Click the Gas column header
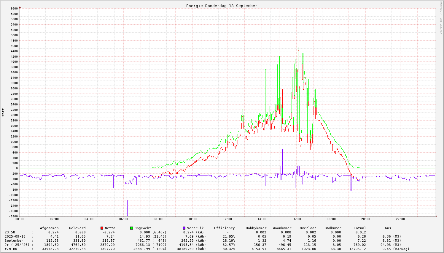This screenshot has width=444, height=253. (x=388, y=228)
